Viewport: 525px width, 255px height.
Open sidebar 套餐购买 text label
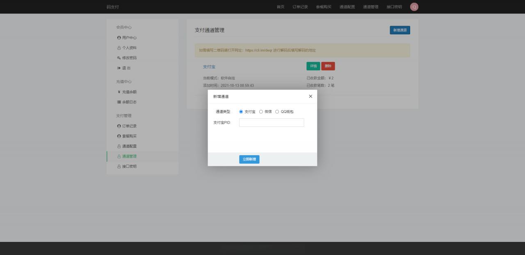[x=129, y=136]
